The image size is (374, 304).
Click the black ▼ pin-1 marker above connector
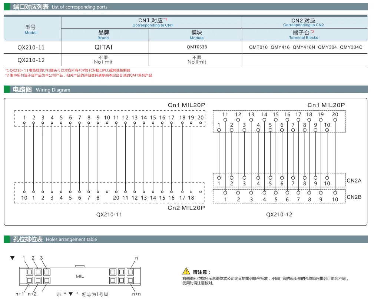coord(12,258)
